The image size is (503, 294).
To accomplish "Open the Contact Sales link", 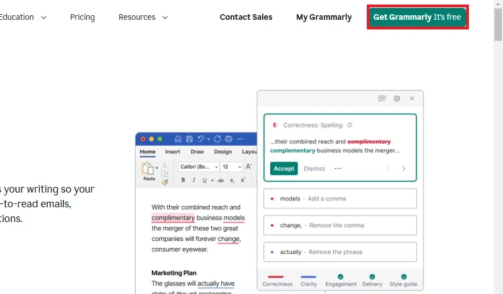I will pyautogui.click(x=246, y=17).
